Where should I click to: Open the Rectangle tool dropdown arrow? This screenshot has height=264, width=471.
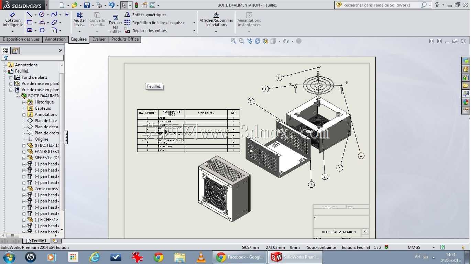click(x=35, y=23)
